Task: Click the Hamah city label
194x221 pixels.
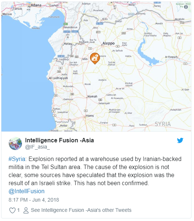Action: 92,97
